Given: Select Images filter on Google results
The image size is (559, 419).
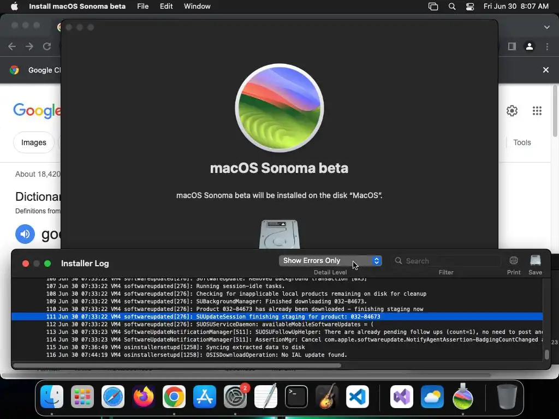Looking at the screenshot, I should coord(33,142).
